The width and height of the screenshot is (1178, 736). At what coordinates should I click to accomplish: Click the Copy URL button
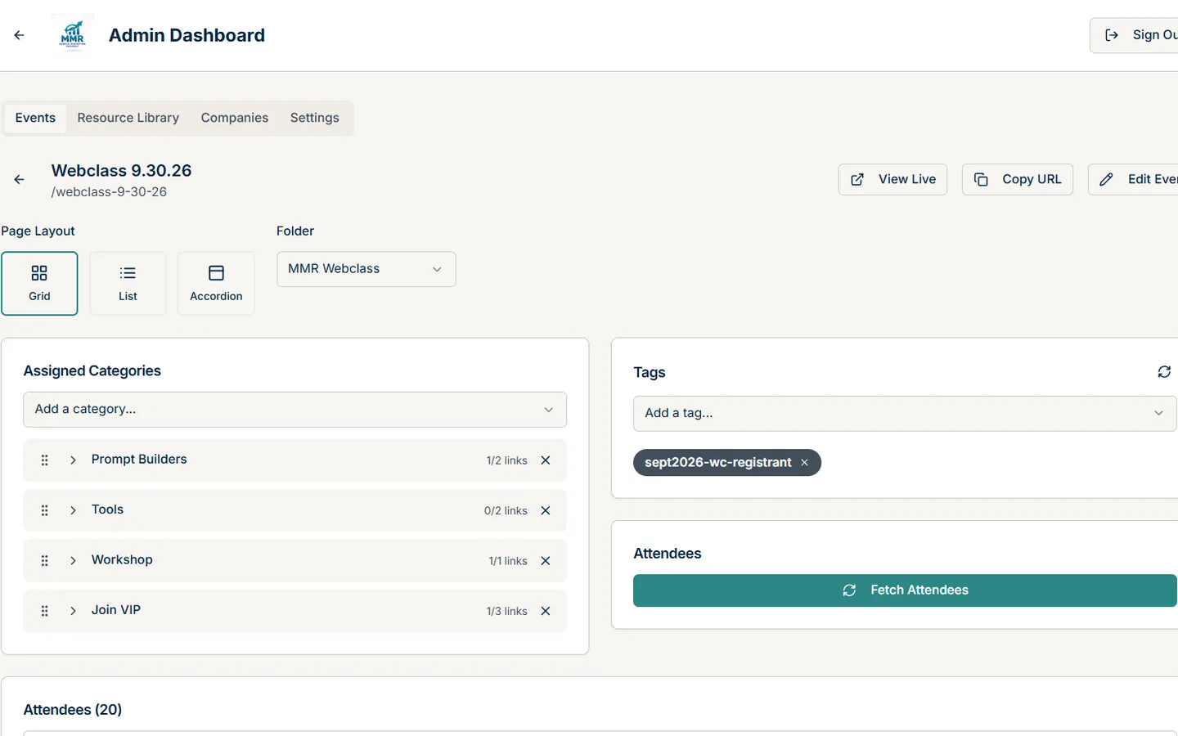click(x=1018, y=180)
